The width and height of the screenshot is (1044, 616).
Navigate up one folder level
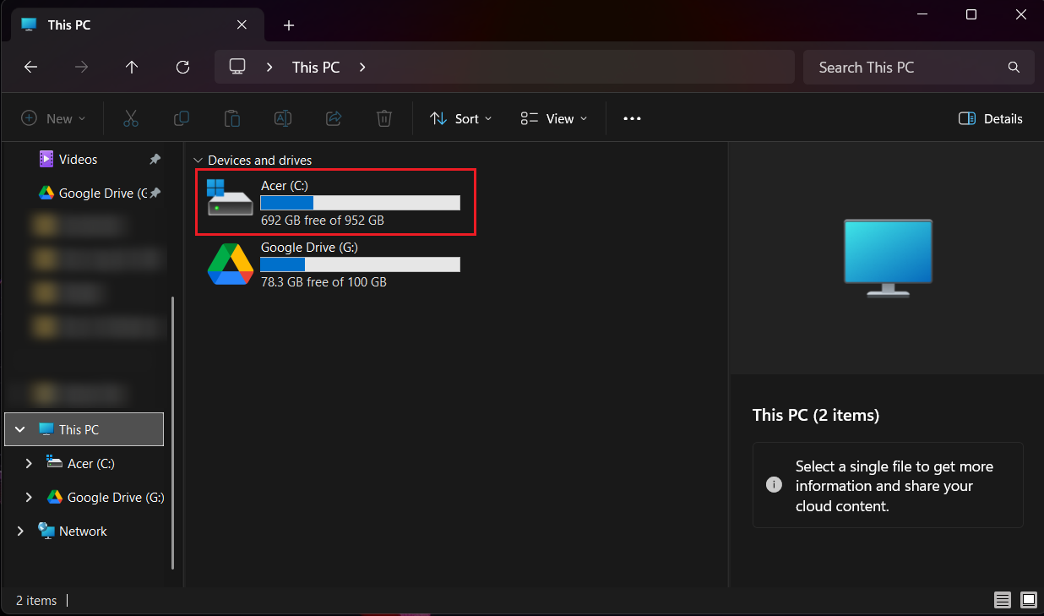tap(132, 67)
